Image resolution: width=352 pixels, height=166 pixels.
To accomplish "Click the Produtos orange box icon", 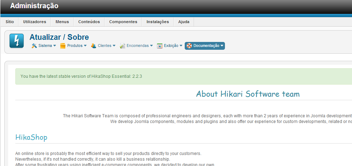I will (x=63, y=46).
